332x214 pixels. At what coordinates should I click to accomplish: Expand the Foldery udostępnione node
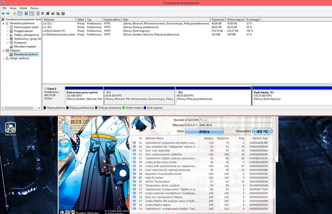pyautogui.click(x=7, y=35)
